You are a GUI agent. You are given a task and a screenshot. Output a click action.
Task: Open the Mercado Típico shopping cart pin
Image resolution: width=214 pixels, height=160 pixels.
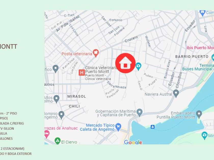pos(118,127)
